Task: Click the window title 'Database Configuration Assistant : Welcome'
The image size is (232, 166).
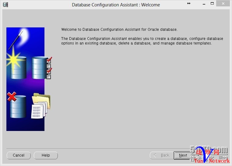Action: coord(116,5)
